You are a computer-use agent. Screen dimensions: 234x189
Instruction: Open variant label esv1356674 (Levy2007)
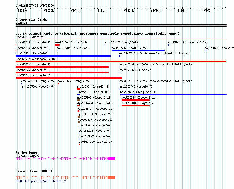95,125
